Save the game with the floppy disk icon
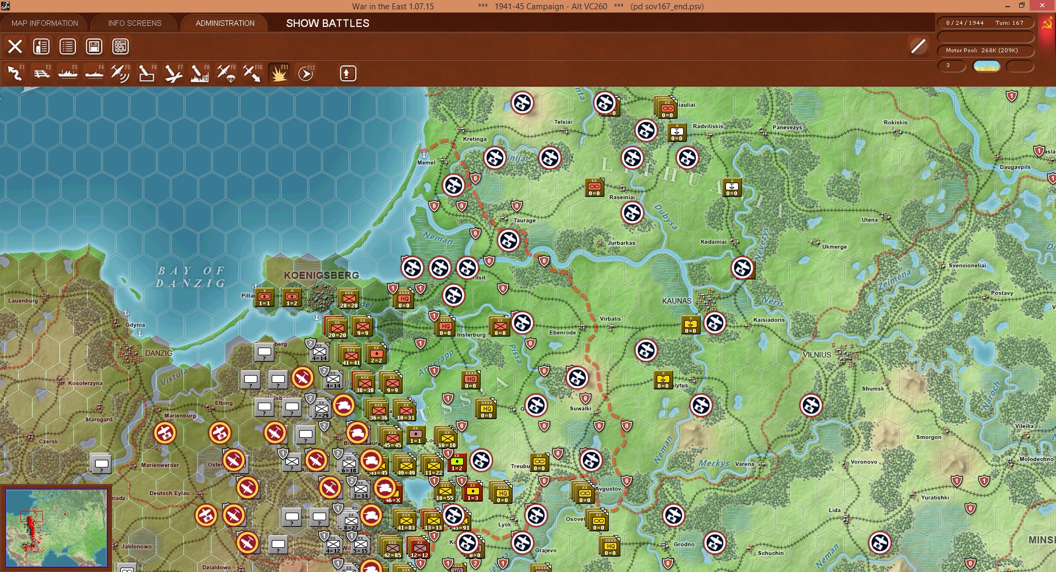 coord(94,46)
